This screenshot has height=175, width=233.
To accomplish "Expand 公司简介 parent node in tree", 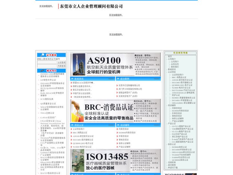I will (x=172, y=59).
